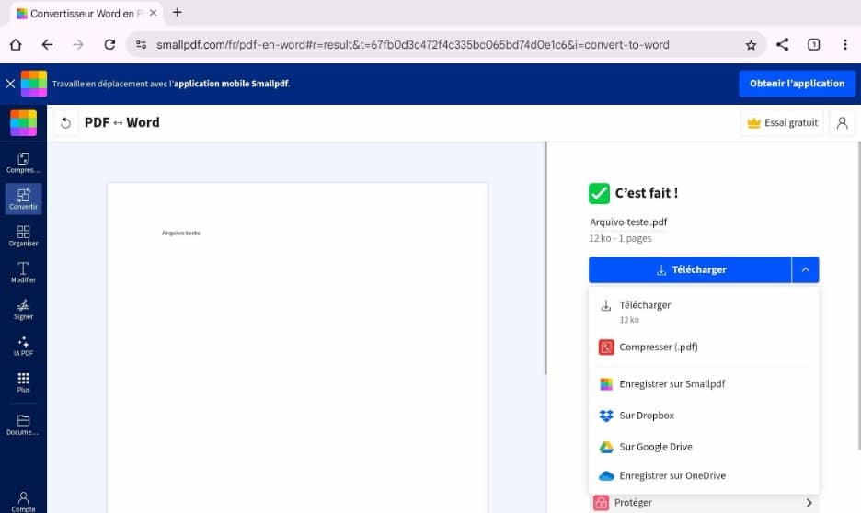Screen dimensions: 861x513
Task: Open the Compresser tool in sidebar
Action: coord(23,163)
